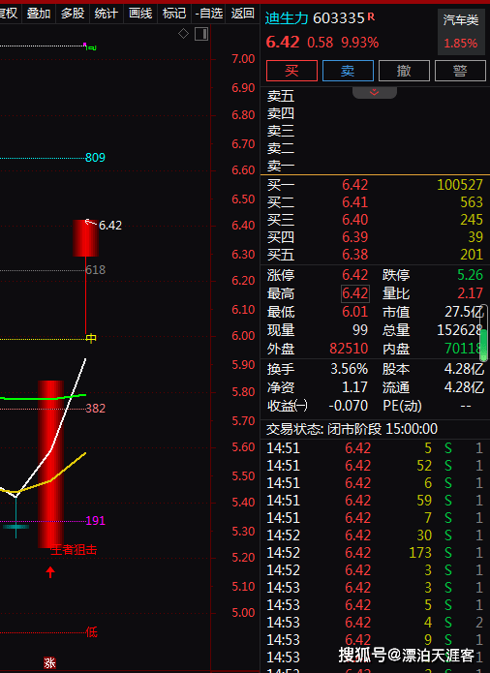
Task: Click the diamond icon above the chart
Action: tap(183, 34)
